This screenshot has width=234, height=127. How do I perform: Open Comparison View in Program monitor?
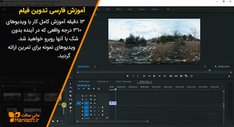186,76
